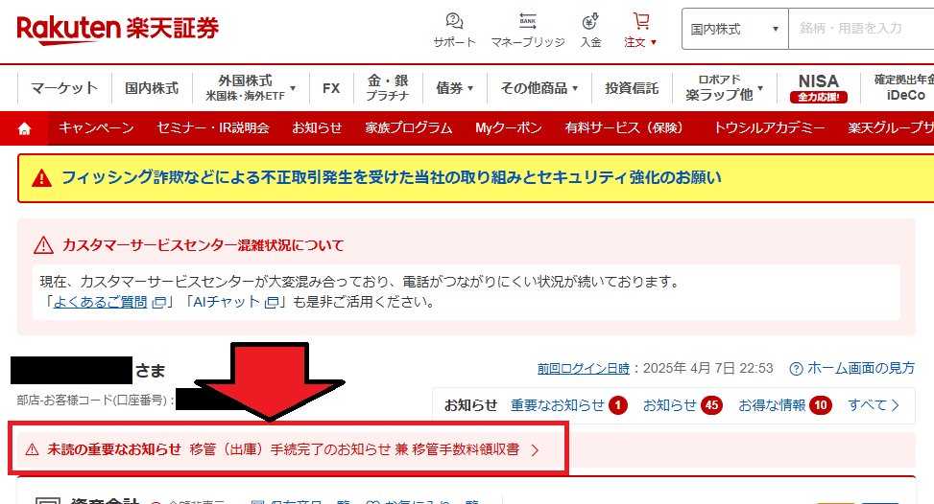Click the red warning triangle in yellow banner

(41, 177)
